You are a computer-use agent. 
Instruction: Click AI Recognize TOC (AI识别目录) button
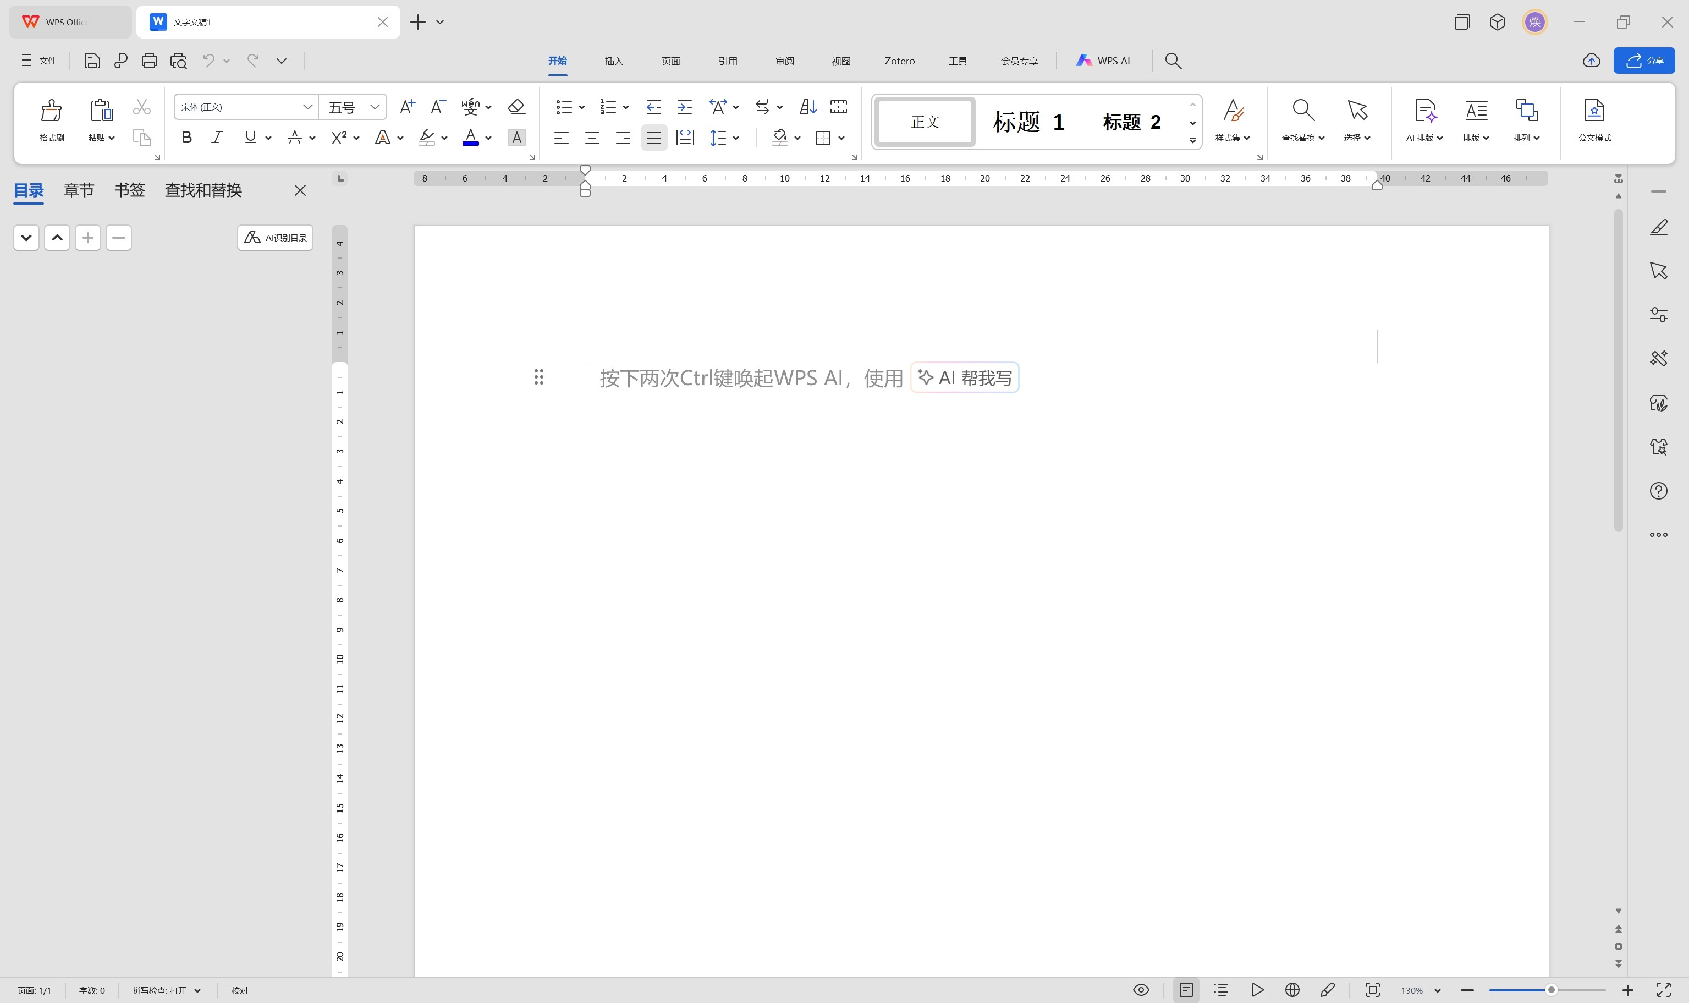275,238
